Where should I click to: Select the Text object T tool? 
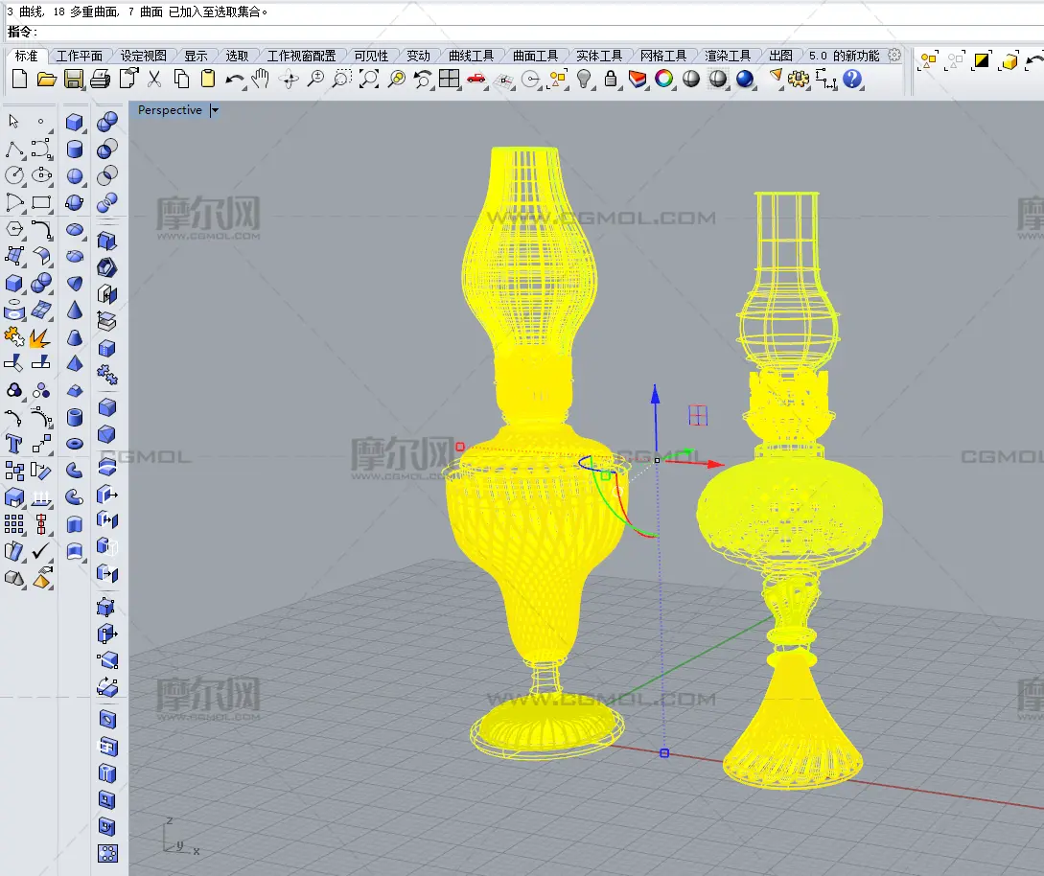pyautogui.click(x=14, y=443)
